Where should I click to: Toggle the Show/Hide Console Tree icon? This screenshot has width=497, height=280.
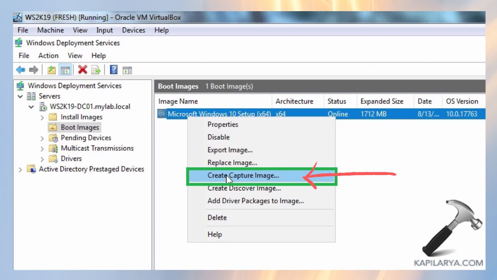pyautogui.click(x=65, y=70)
